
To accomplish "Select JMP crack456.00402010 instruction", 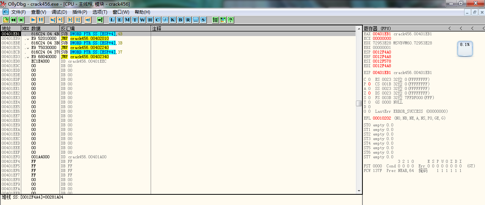I will pyautogui.click(x=85, y=38).
